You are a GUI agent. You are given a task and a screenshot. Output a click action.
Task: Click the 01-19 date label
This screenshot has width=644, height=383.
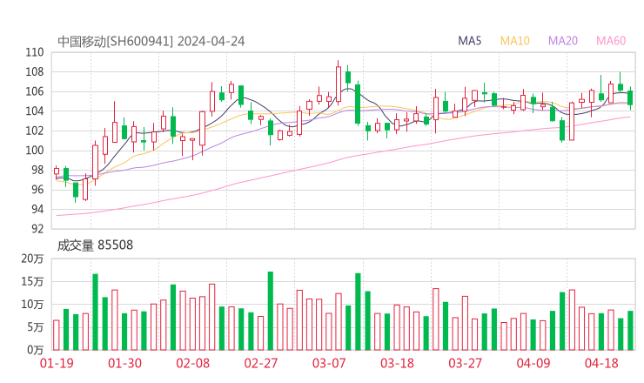pos(57,363)
